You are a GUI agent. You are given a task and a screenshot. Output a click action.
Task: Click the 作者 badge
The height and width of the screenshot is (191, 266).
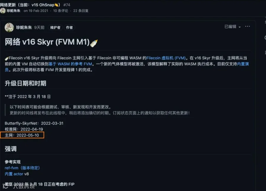tap(69, 27)
